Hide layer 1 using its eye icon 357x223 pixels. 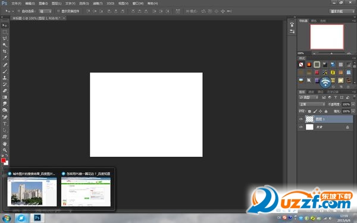pos(300,119)
